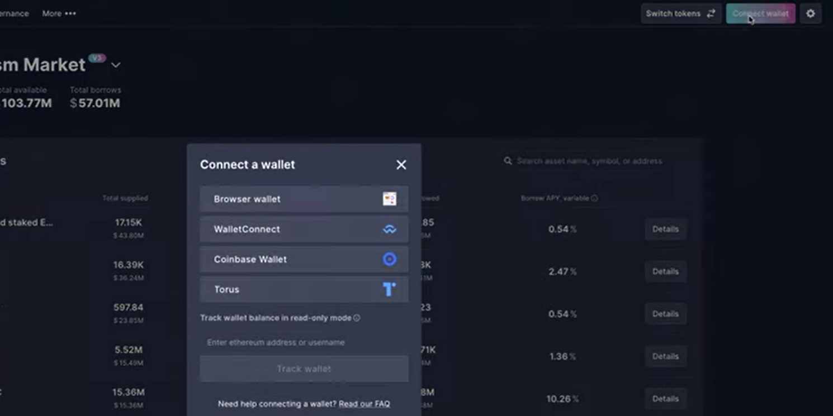The image size is (833, 416).
Task: Open Details for the 10.26% borrow row
Action: 665,399
